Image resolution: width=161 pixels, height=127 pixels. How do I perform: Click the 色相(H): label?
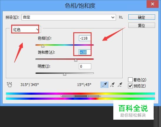[44, 38]
